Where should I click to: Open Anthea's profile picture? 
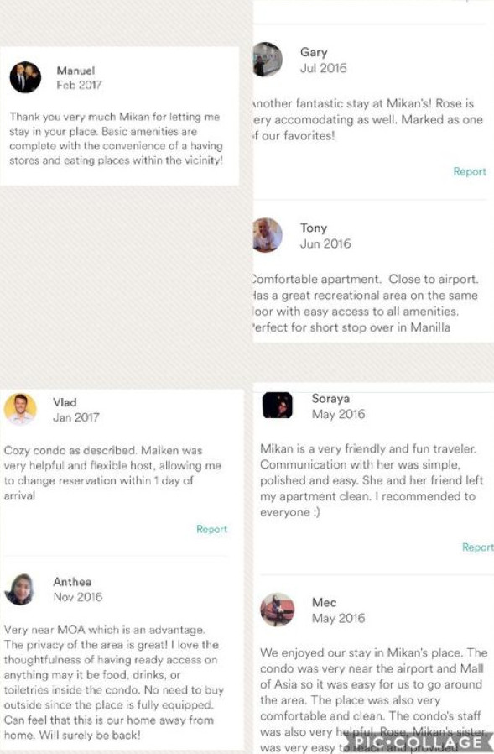(x=20, y=589)
